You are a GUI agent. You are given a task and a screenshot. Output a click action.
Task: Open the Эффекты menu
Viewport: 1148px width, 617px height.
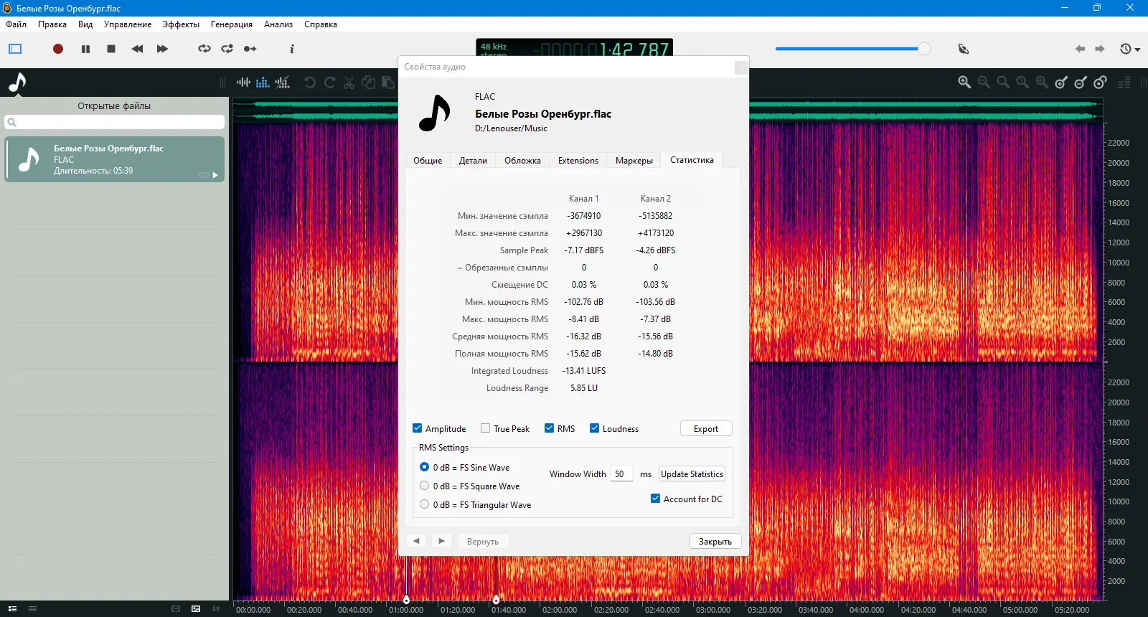point(181,24)
